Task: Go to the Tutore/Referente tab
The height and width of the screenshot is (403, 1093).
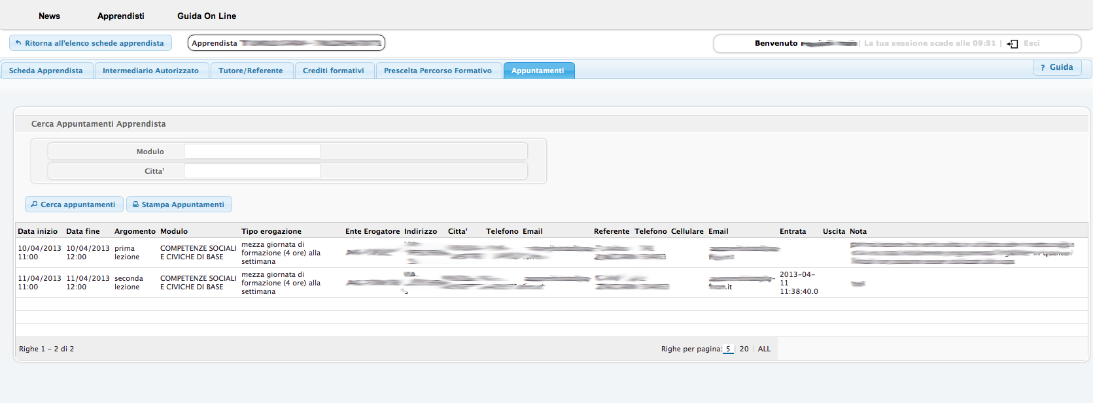Action: (251, 71)
